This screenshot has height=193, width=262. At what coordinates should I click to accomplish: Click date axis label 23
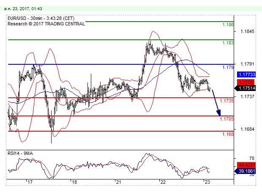(x=207, y=182)
